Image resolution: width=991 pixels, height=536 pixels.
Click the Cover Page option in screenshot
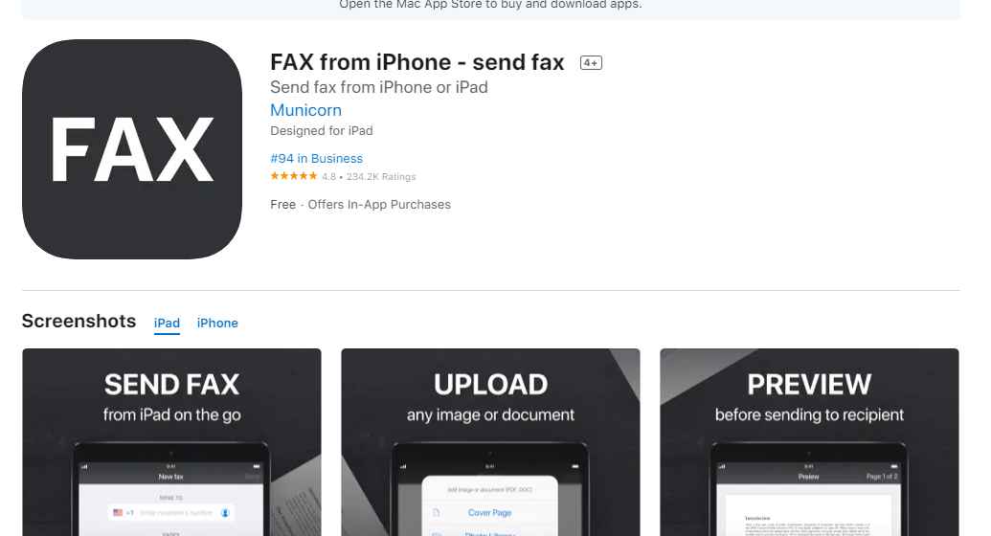[490, 513]
